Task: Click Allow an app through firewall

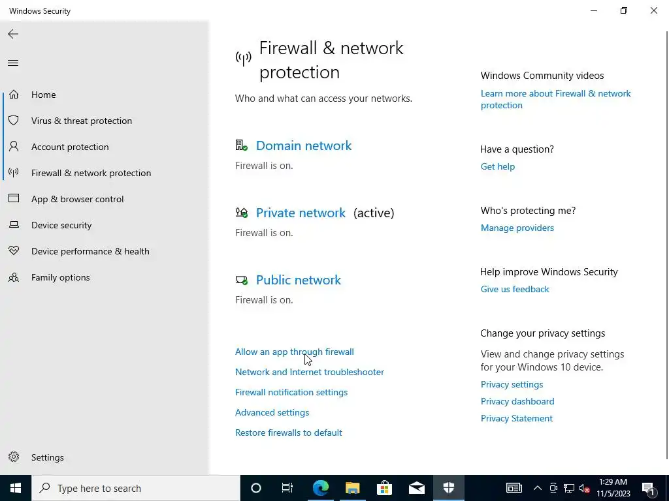Action: coord(294,352)
